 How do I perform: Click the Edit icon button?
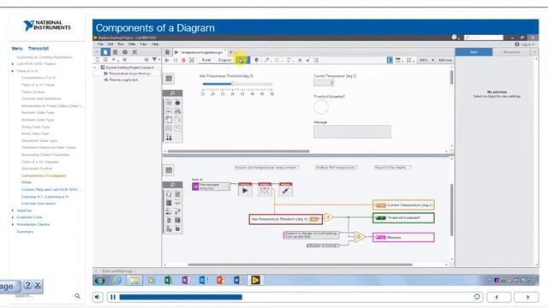(445, 60)
